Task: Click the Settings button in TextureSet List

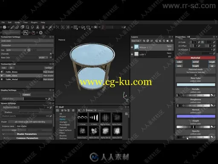Action: point(49,68)
